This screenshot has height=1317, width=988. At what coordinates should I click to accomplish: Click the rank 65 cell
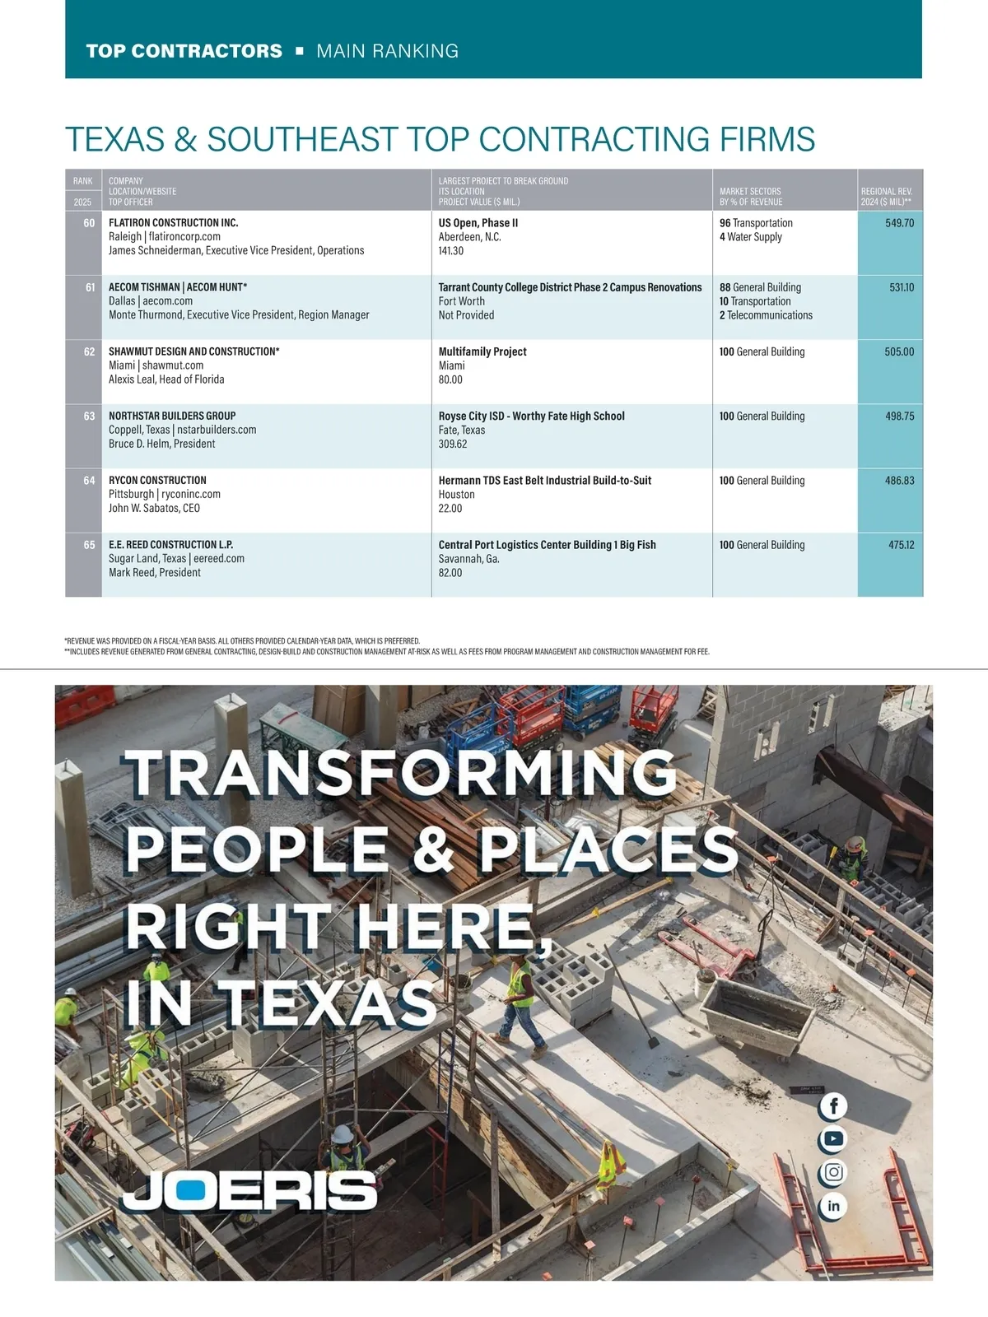pos(89,545)
